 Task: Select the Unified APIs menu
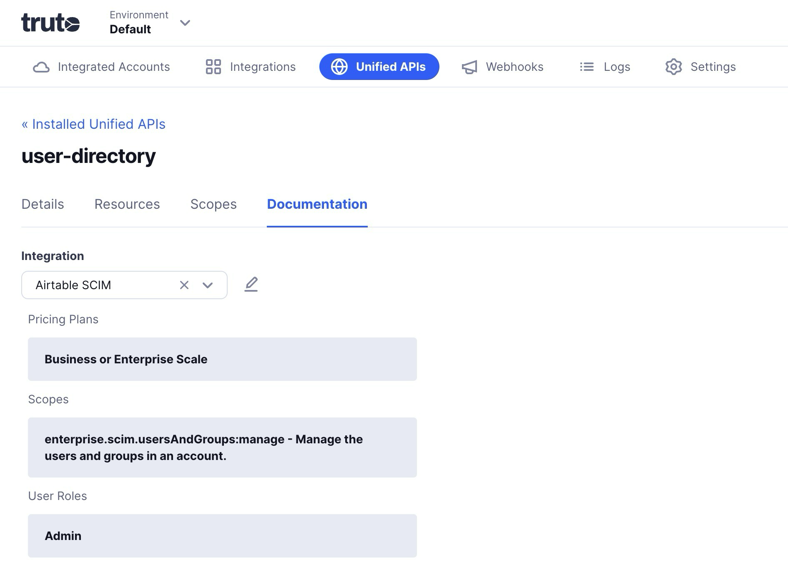(x=379, y=67)
